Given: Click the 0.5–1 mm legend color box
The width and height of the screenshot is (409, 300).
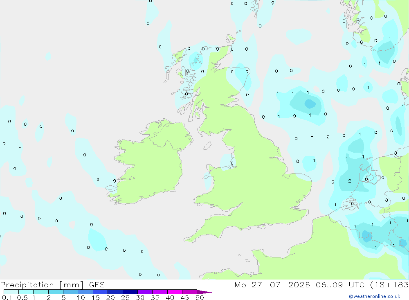Looking at the screenshot, I should (26, 292).
